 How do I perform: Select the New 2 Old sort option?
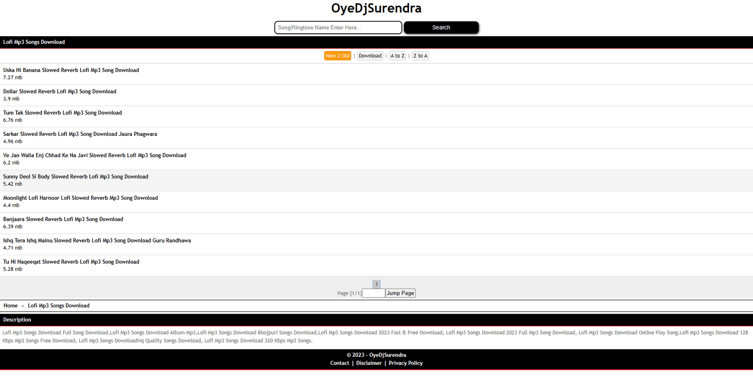tap(337, 56)
